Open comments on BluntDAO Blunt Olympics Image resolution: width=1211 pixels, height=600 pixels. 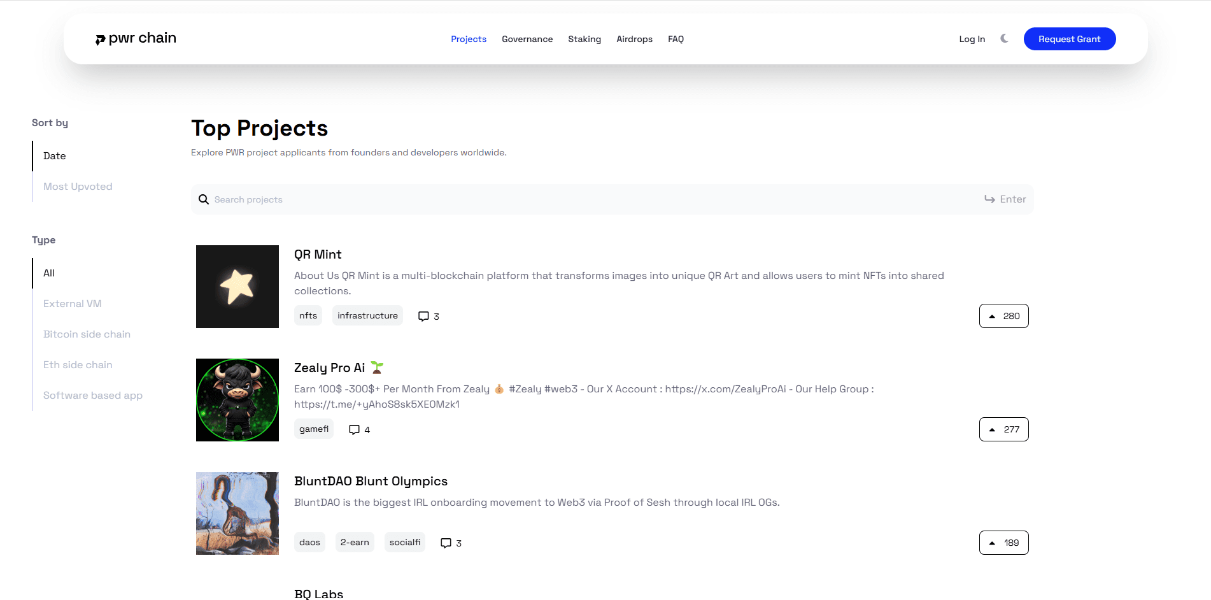[450, 542]
